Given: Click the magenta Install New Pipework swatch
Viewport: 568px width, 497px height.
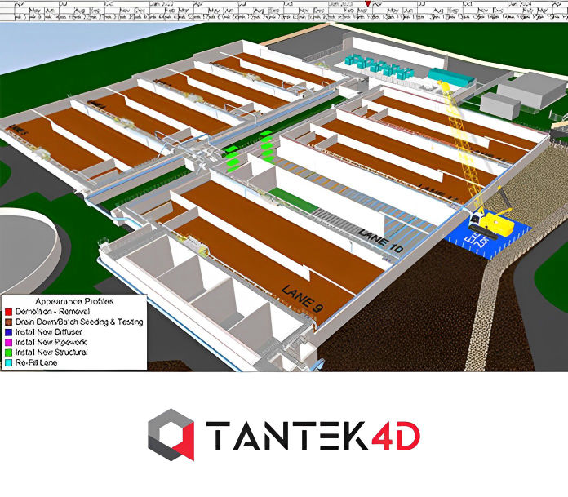Looking at the screenshot, I should 9,342.
